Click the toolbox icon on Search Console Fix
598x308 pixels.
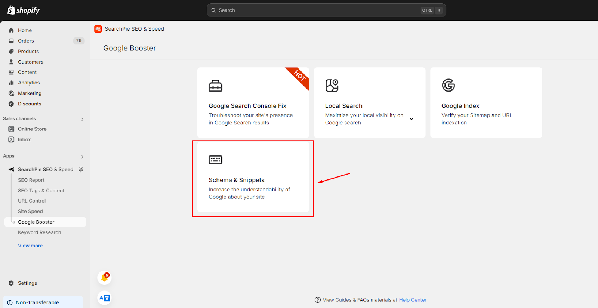215,86
